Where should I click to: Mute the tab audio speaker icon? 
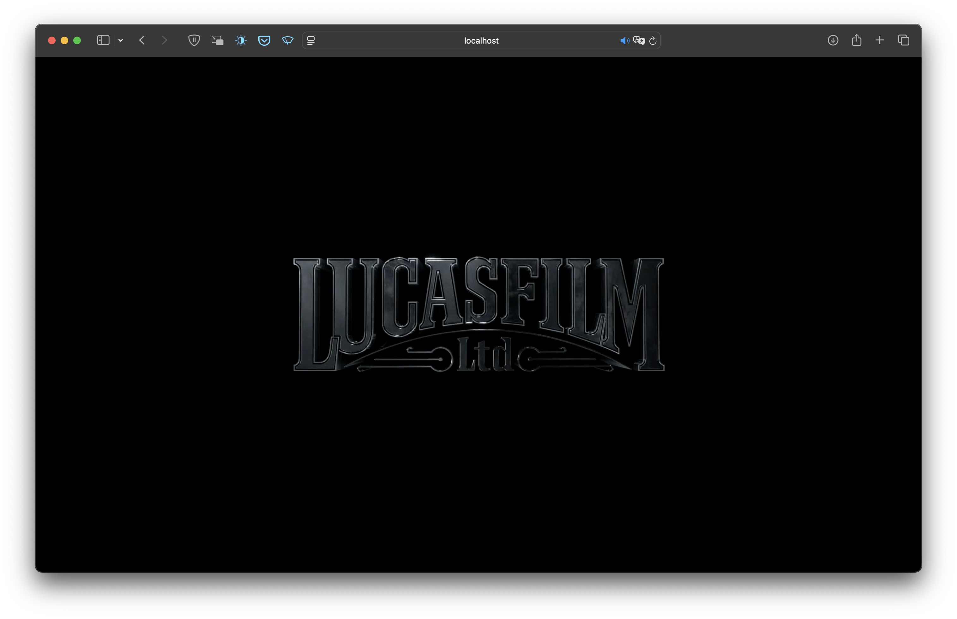pyautogui.click(x=624, y=41)
